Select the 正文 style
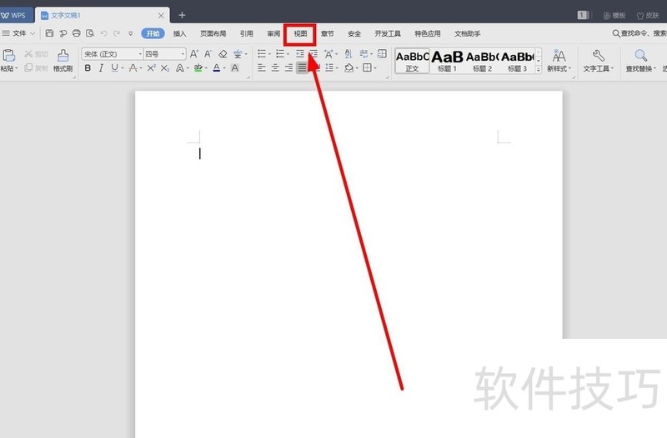Screen dimensions: 667x438 click(412, 61)
